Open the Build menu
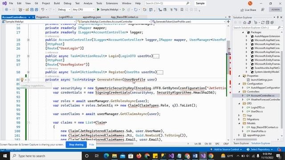Viewport: 285px width, 160px height. coord(57,3)
